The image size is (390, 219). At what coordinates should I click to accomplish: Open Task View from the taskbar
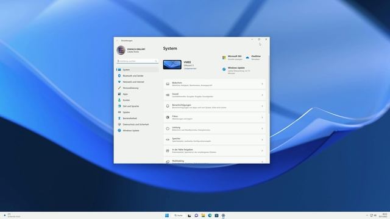(x=190, y=215)
